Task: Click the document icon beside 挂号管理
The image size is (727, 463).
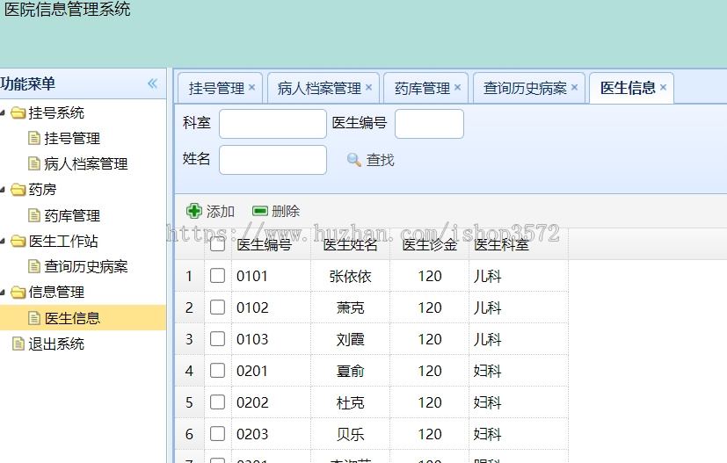Action: tap(34, 138)
